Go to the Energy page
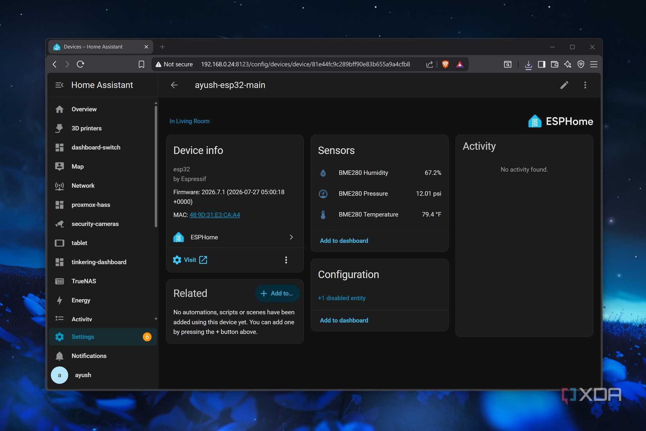Image resolution: width=646 pixels, height=431 pixels. (x=103, y=301)
